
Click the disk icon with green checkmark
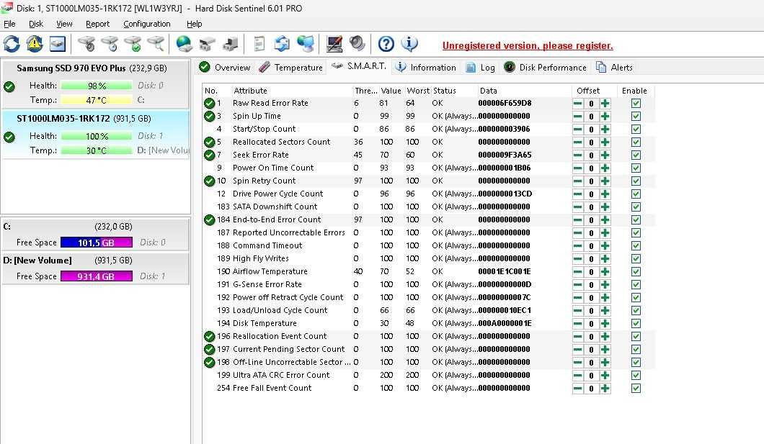pyautogui.click(x=133, y=44)
